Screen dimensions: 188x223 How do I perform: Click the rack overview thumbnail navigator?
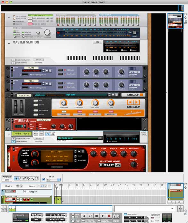175,21
